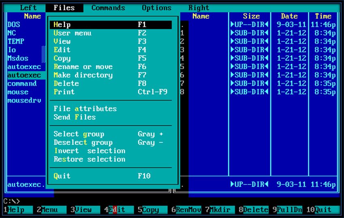Open the Options menu

click(x=157, y=8)
